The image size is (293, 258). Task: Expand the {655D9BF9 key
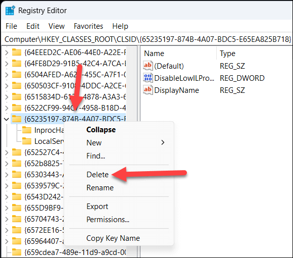pyautogui.click(x=7, y=208)
